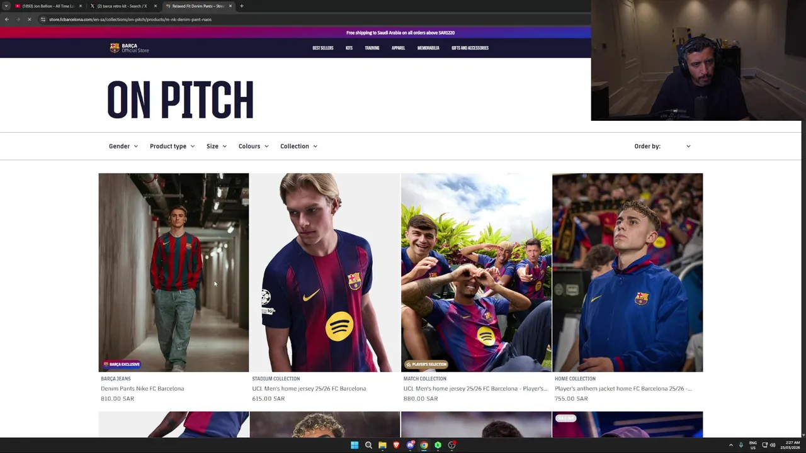Click the free shipping to Saudi Arabia banner

pos(400,33)
